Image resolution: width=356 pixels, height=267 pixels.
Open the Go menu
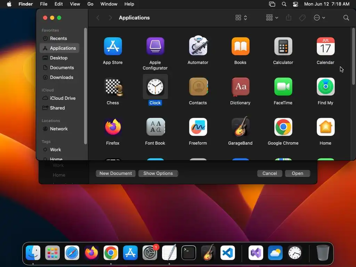click(x=90, y=4)
